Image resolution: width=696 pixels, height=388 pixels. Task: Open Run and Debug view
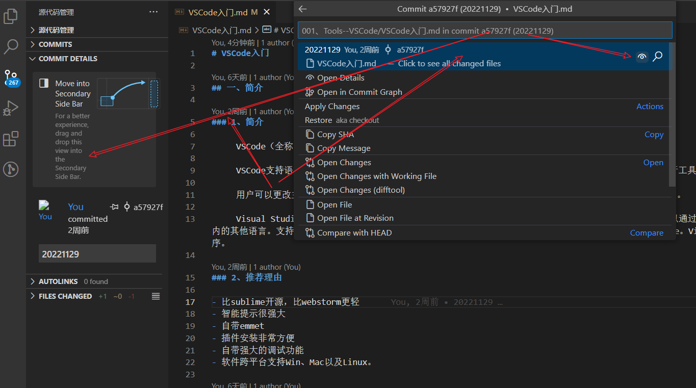[x=11, y=108]
